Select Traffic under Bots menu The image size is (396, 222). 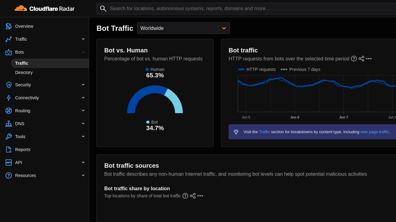[50, 63]
